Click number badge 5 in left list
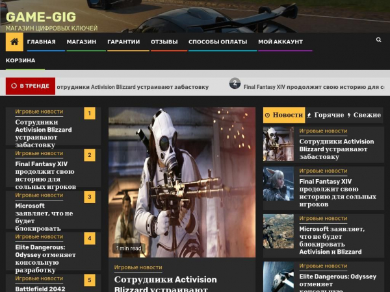Screen dimensions: 390x292 [x=90, y=280]
